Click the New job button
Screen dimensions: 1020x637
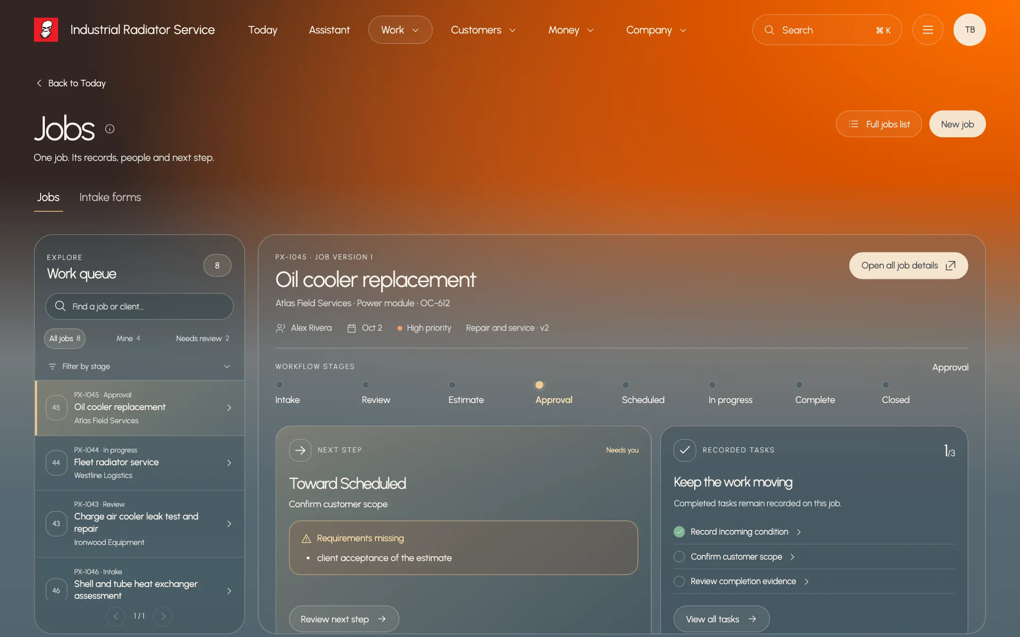pyautogui.click(x=957, y=124)
